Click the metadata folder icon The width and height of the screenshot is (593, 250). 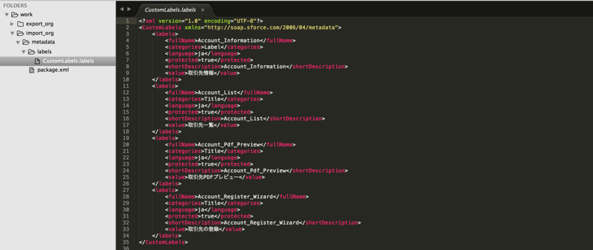click(x=26, y=42)
